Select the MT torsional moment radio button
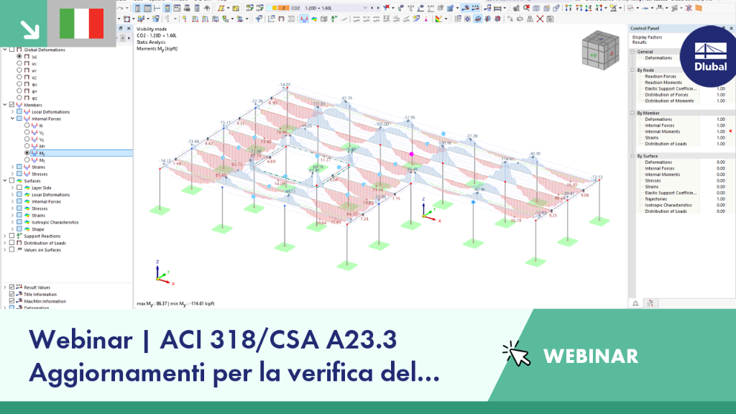The width and height of the screenshot is (736, 414). click(27, 146)
